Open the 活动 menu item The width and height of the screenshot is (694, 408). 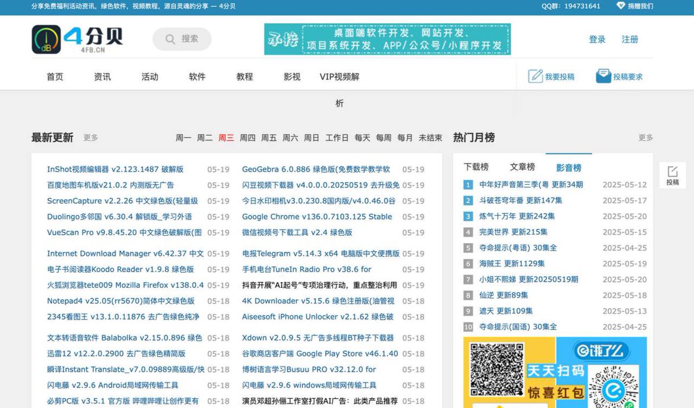tap(150, 77)
